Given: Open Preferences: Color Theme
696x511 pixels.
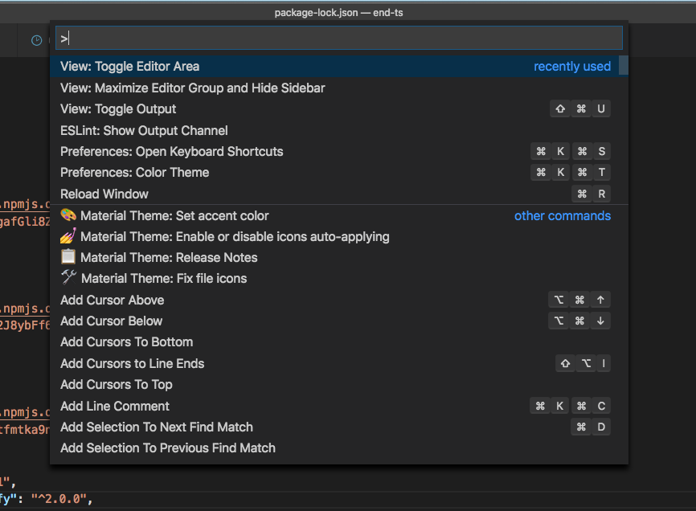Looking at the screenshot, I should (x=338, y=173).
